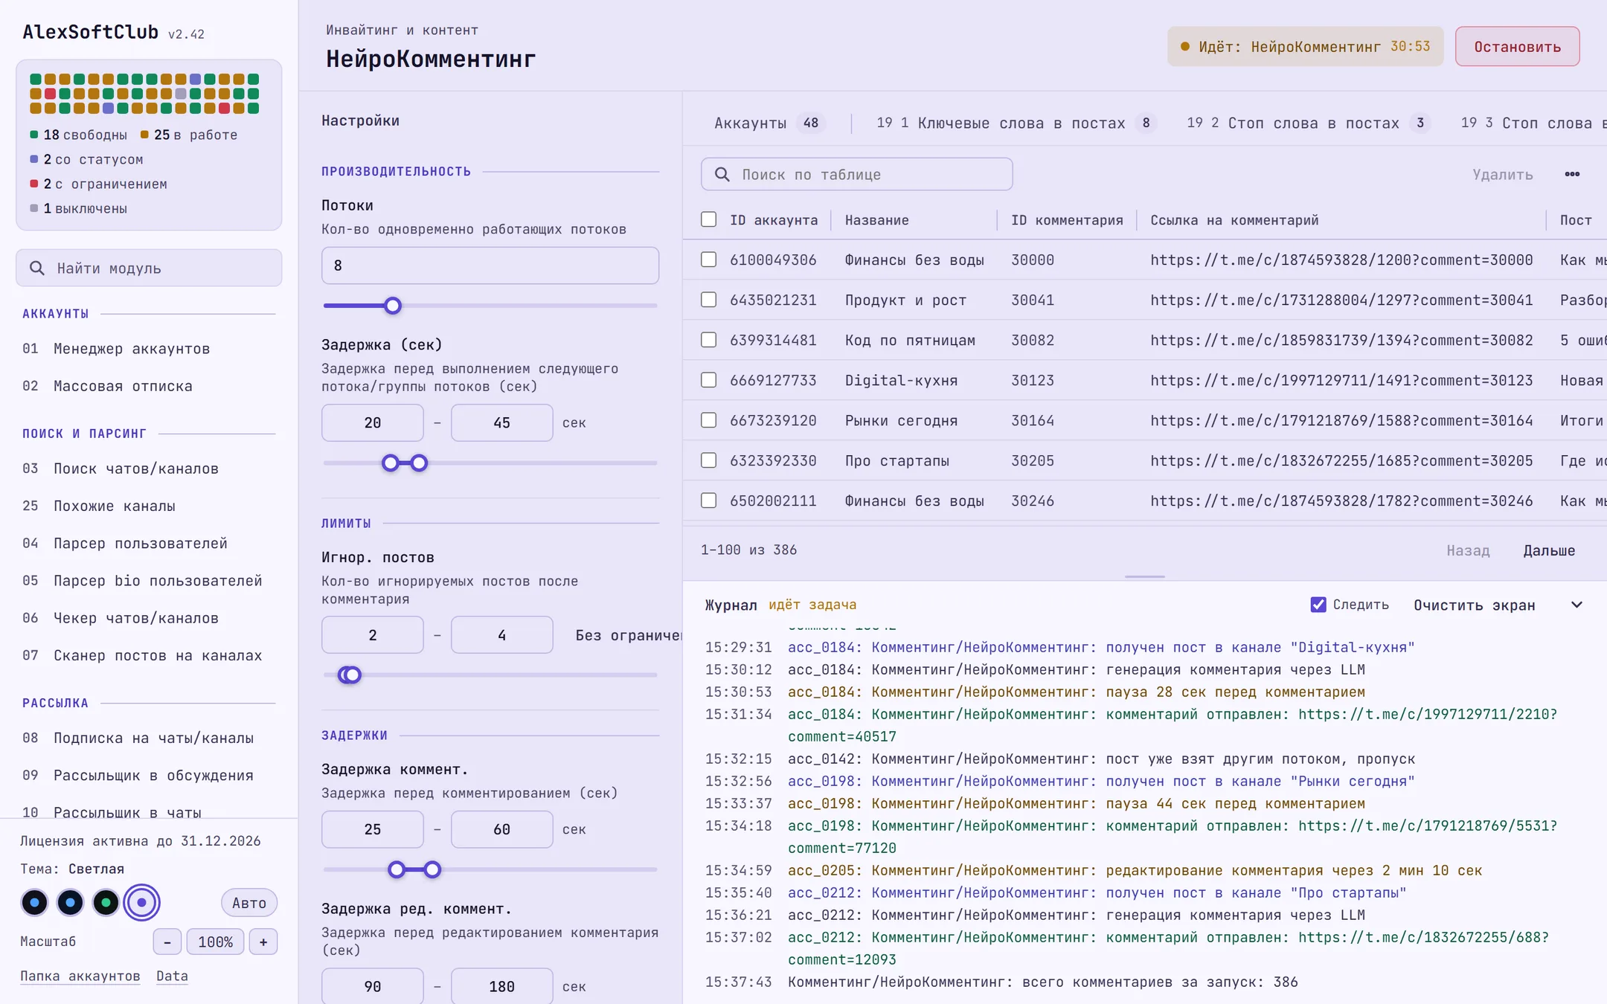Check the row for account 6435021231

708,300
